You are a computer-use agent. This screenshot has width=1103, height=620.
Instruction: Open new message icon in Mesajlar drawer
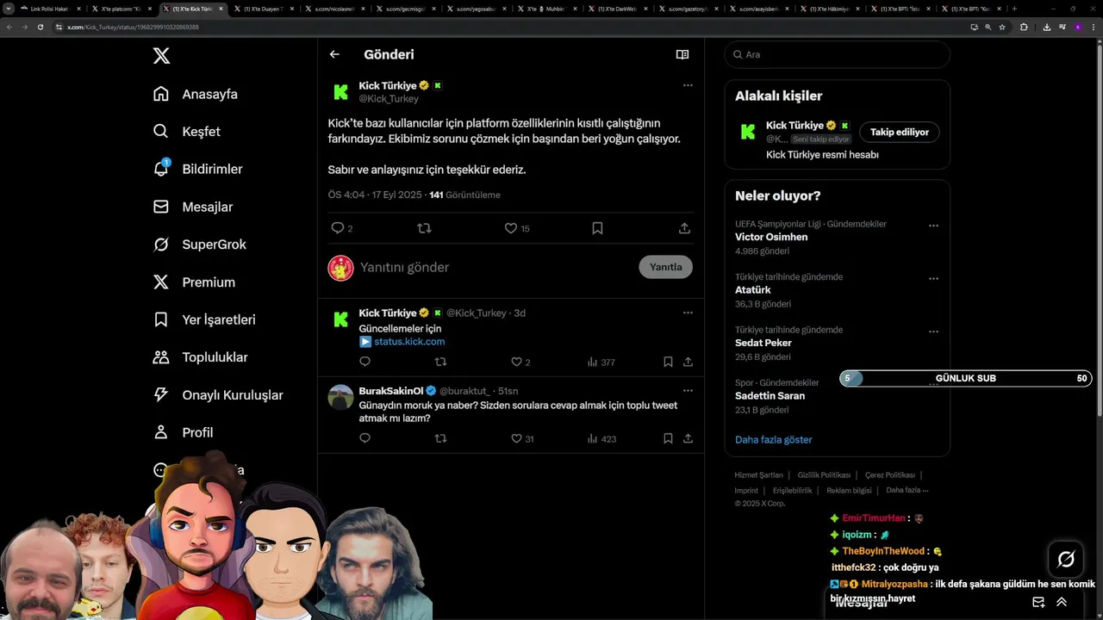[1038, 602]
